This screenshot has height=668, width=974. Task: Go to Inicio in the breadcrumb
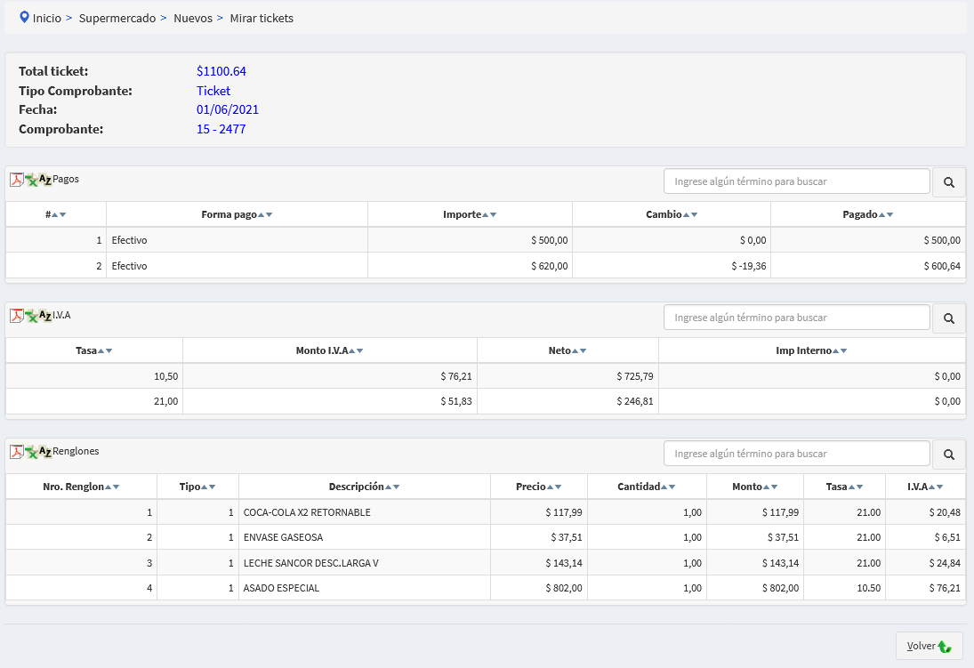point(46,18)
